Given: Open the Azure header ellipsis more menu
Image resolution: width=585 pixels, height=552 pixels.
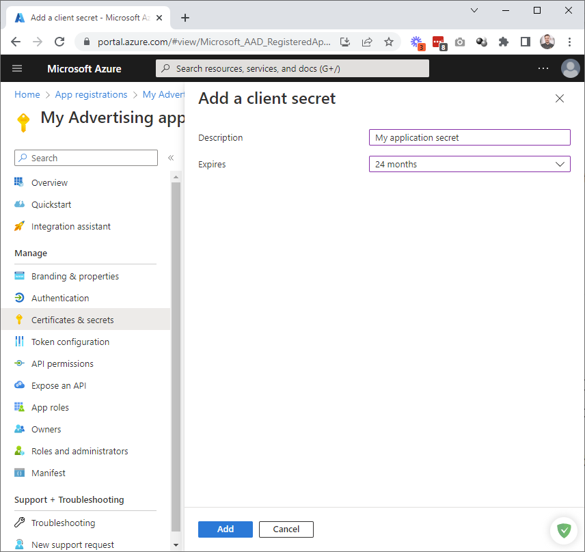Looking at the screenshot, I should pos(543,68).
